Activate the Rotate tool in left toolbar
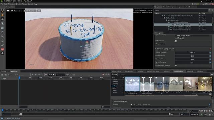Screen dimensions: 214x120 pos(2,23)
